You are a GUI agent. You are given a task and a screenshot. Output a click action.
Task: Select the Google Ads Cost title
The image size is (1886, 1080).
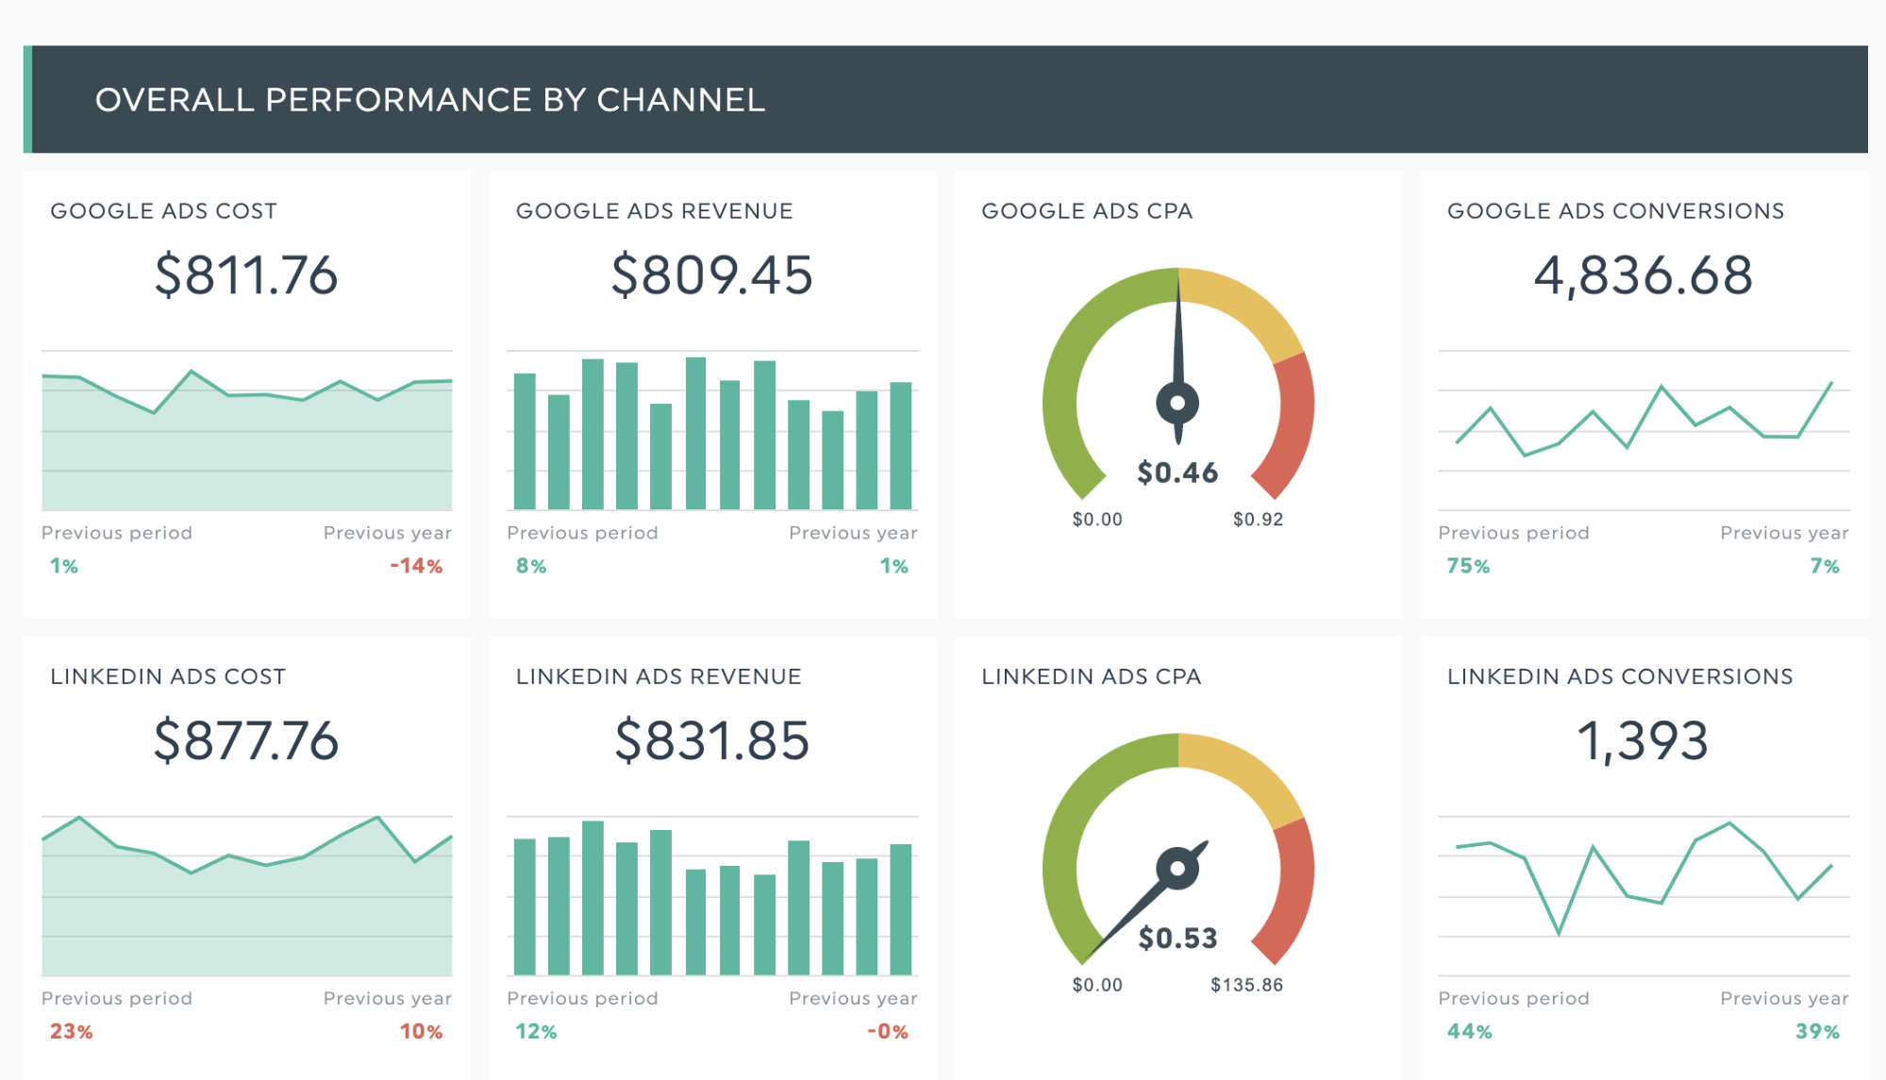[x=163, y=210]
